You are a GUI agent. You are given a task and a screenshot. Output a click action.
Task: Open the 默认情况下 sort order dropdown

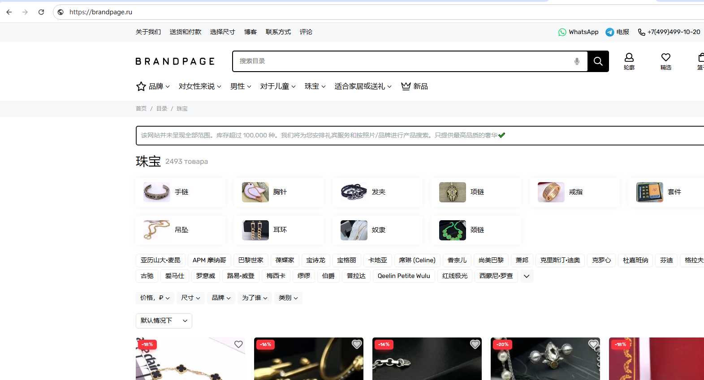click(164, 321)
